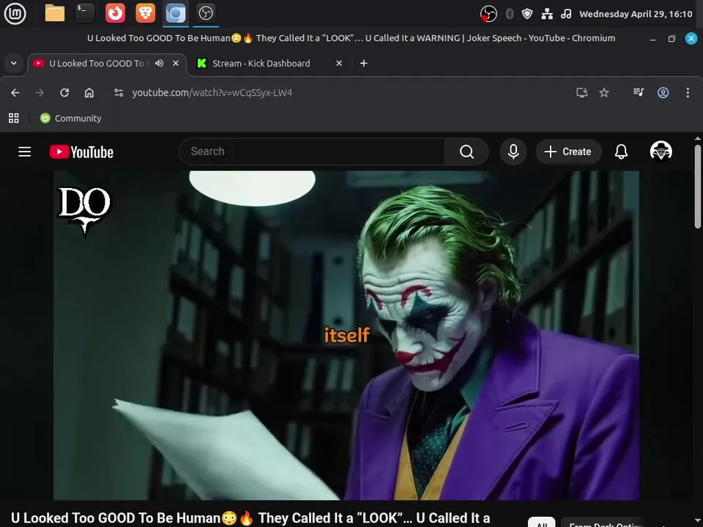Open the Linux Mint start menu
This screenshot has width=703, height=527.
(15, 13)
